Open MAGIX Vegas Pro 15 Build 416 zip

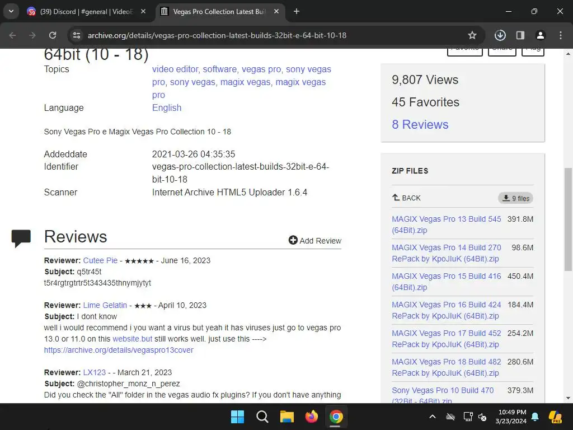[446, 282]
